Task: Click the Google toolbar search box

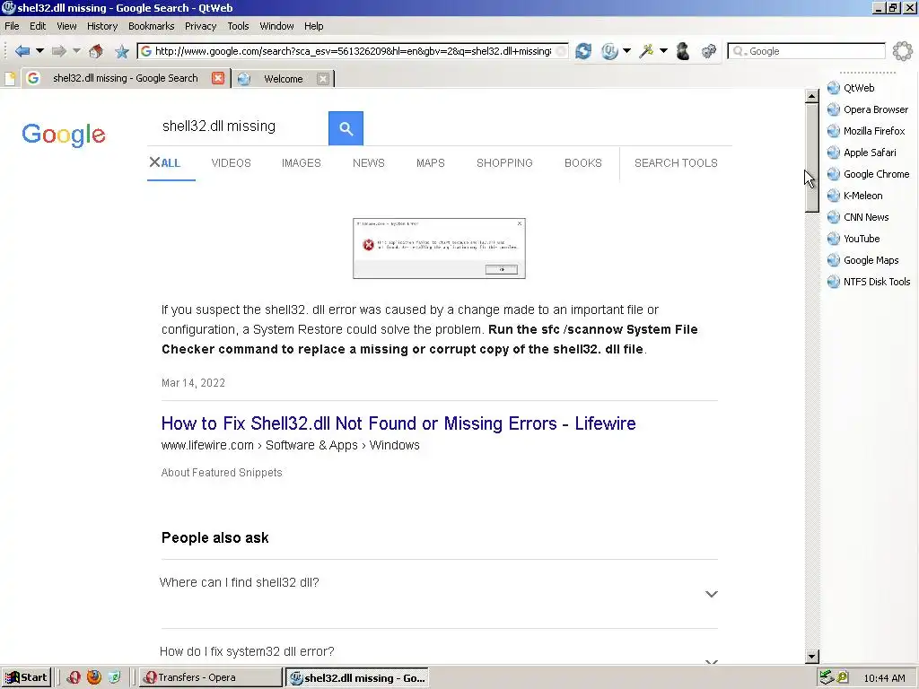Action: [x=807, y=51]
